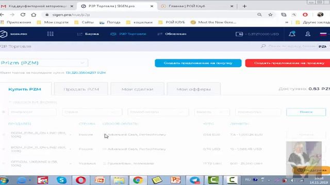
Task: Bookmark this page with the star icon
Action: (x=270, y=15)
